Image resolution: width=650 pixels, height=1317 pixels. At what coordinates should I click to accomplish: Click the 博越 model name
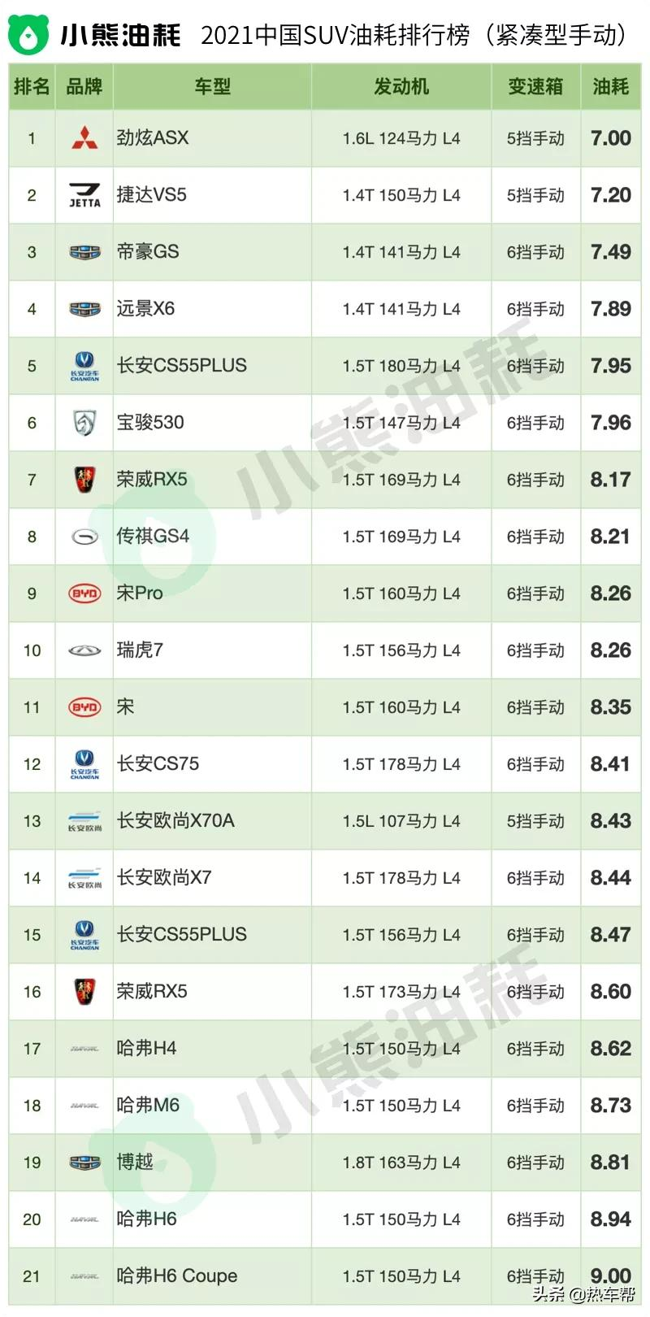tap(135, 1162)
